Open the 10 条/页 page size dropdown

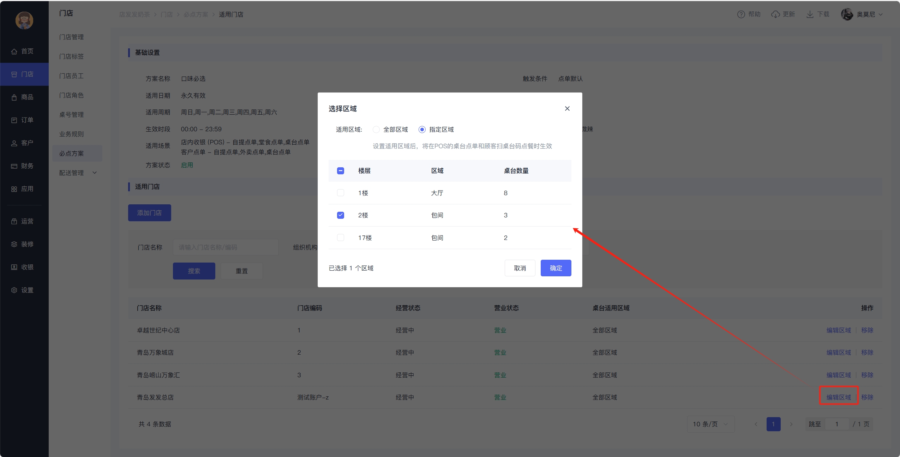pos(710,424)
